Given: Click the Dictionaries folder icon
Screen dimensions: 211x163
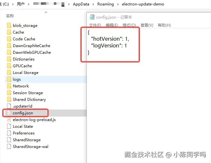Looking at the screenshot, I should click(9, 59).
